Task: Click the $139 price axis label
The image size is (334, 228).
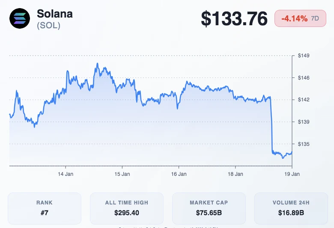Action: (x=304, y=122)
